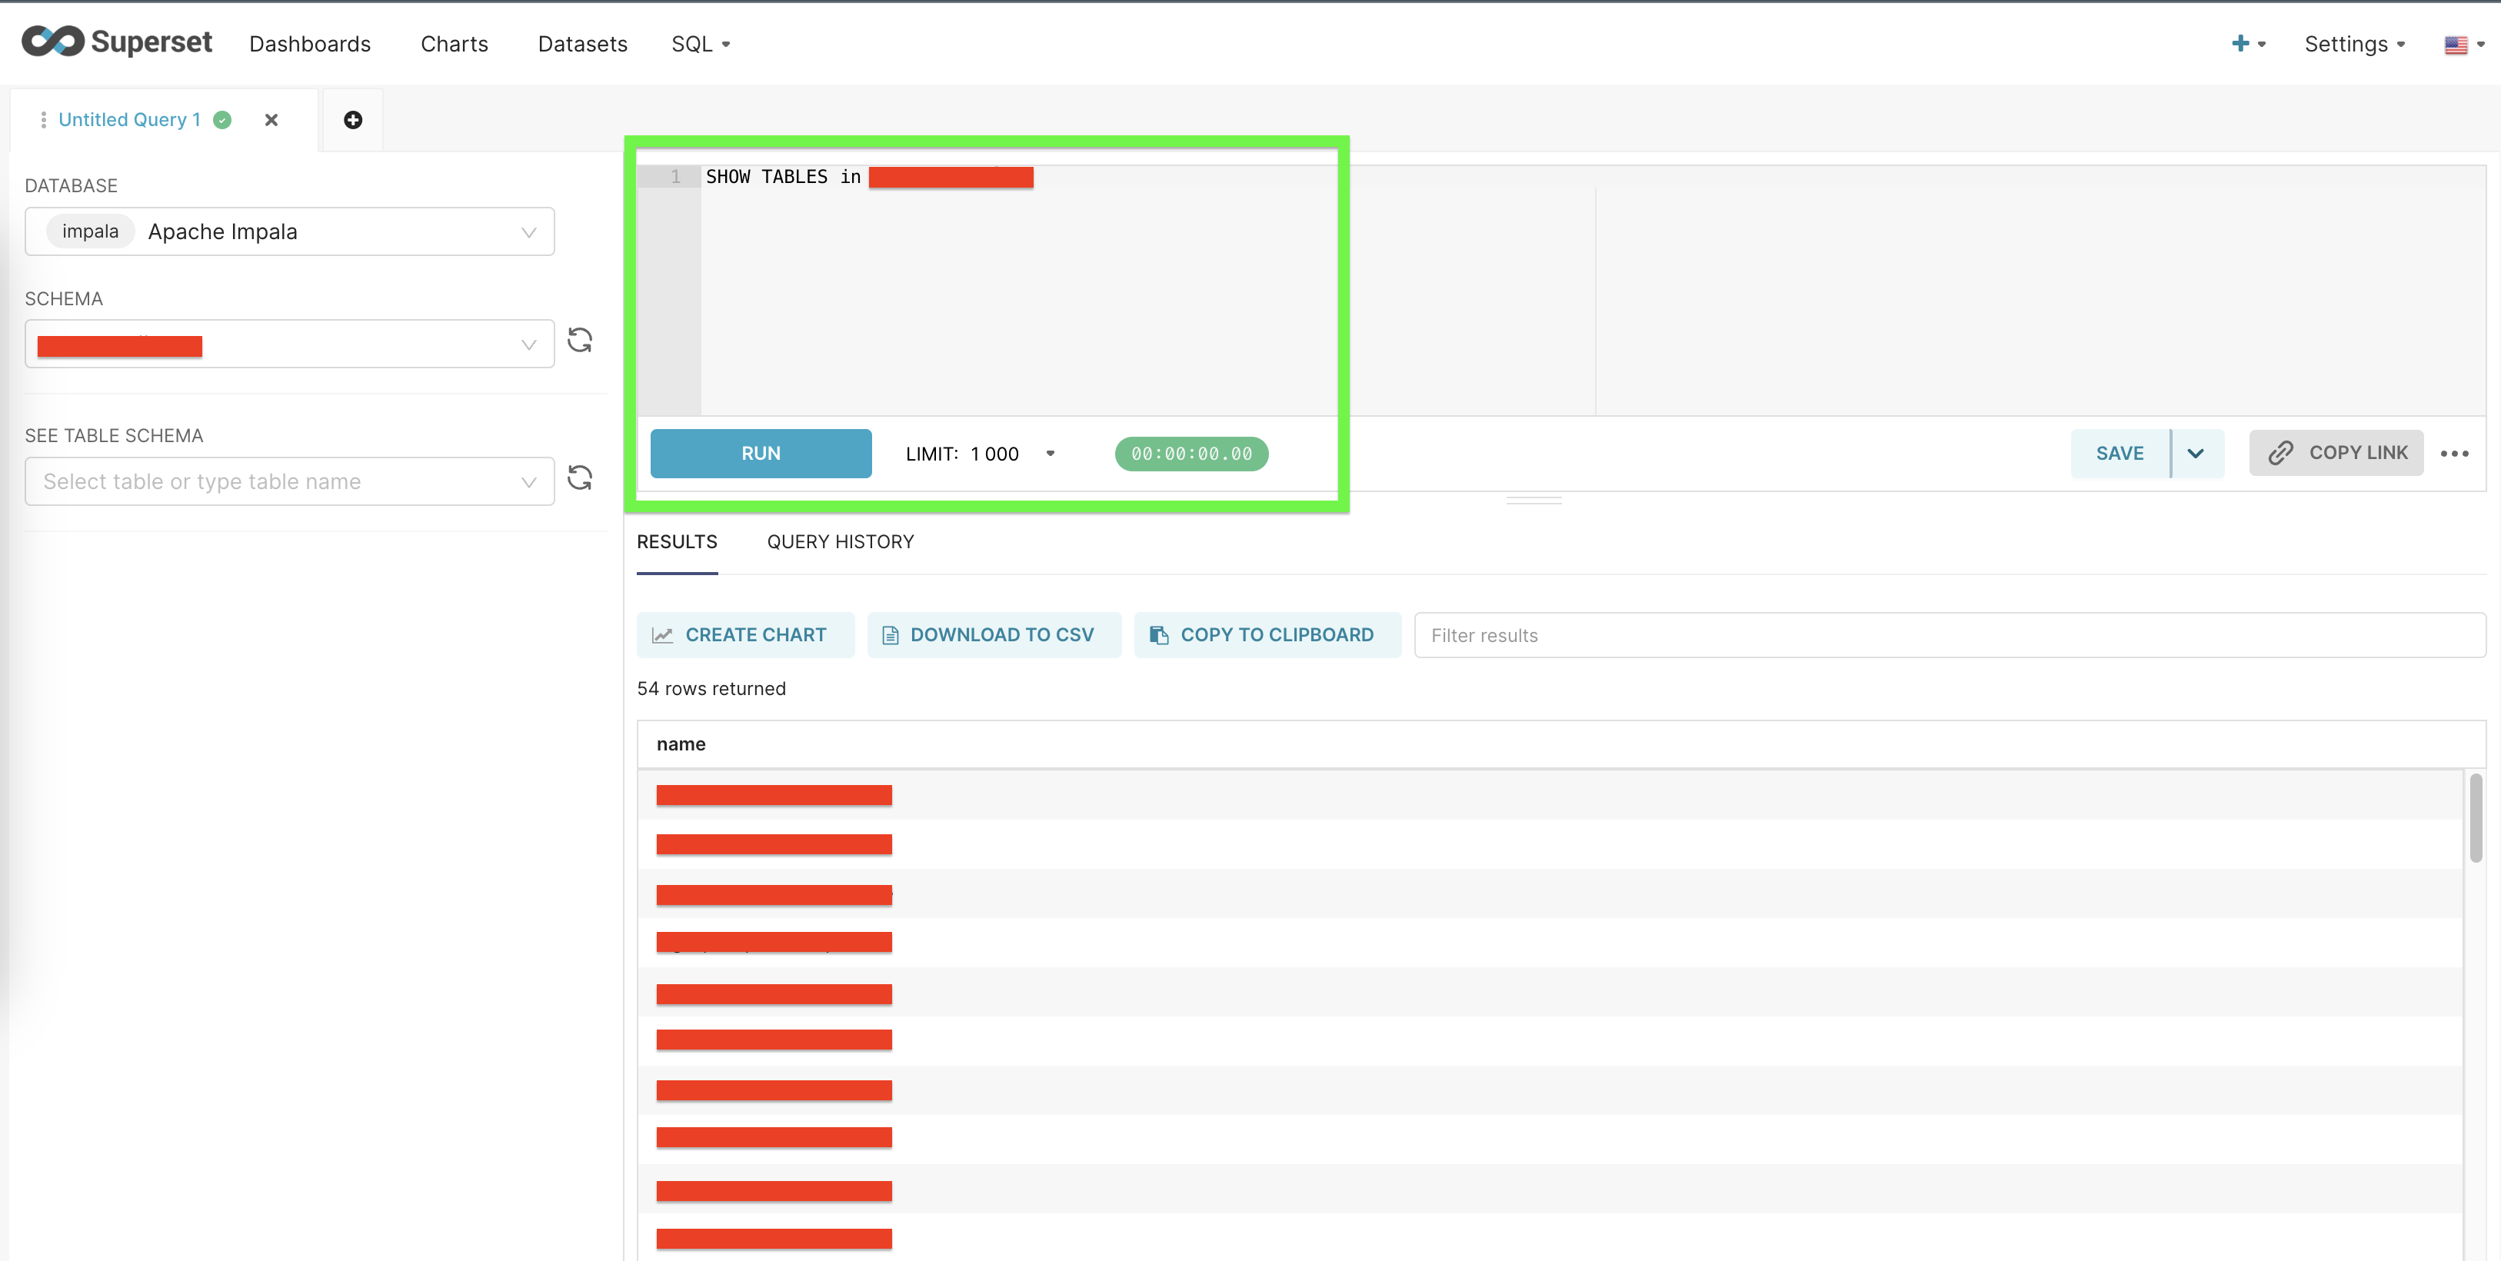The height and width of the screenshot is (1261, 2501).
Task: Click the Filter results input field
Action: 1949,635
